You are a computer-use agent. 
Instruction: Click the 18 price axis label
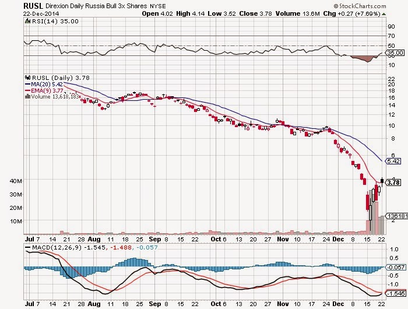[x=391, y=91]
